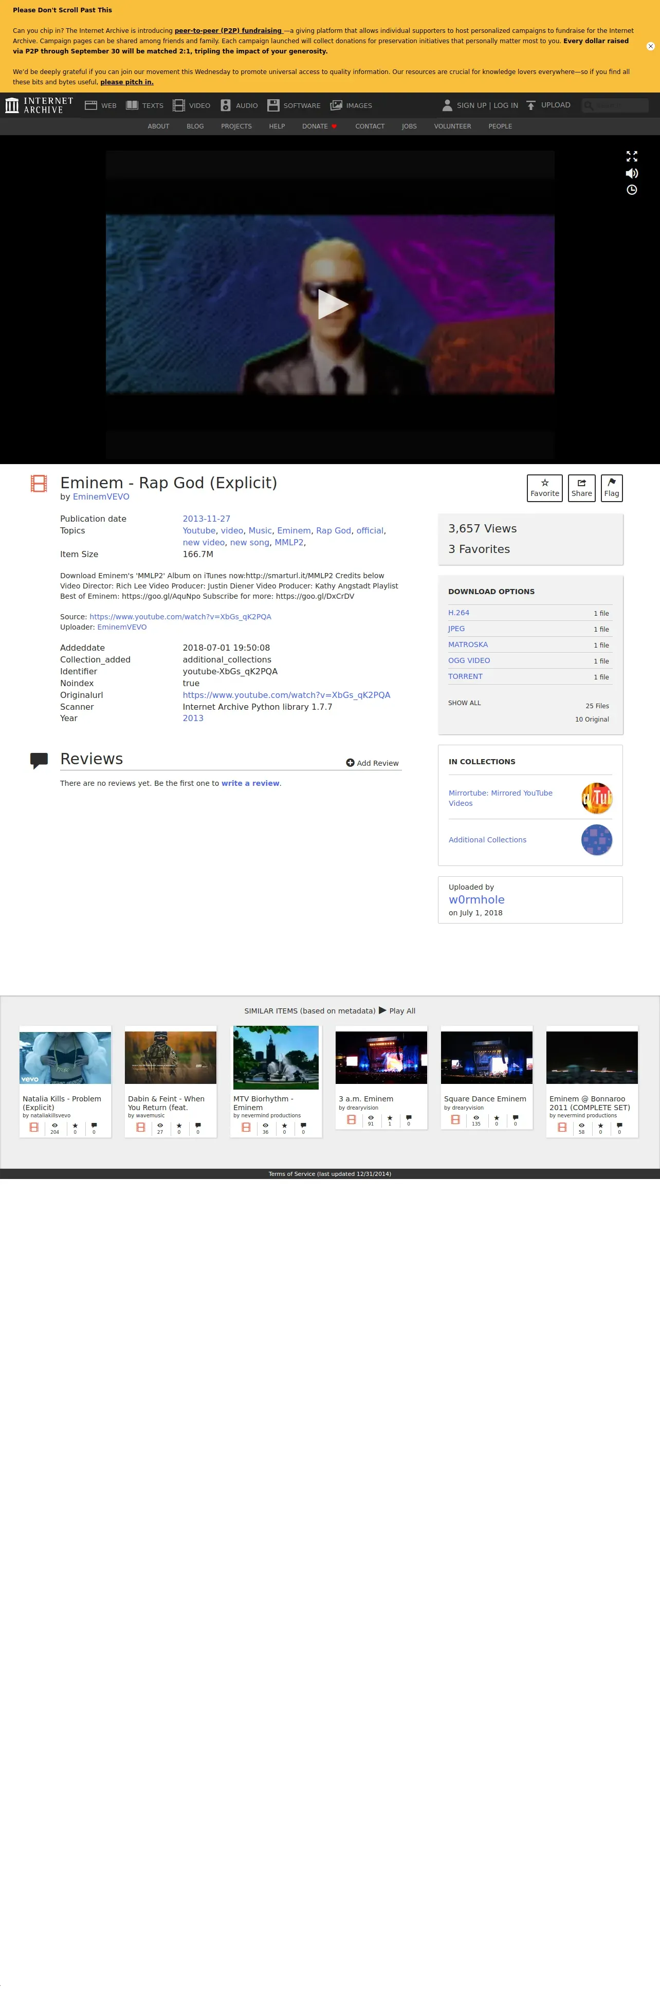
Task: Open the Audio section in navbar
Action: (239, 105)
